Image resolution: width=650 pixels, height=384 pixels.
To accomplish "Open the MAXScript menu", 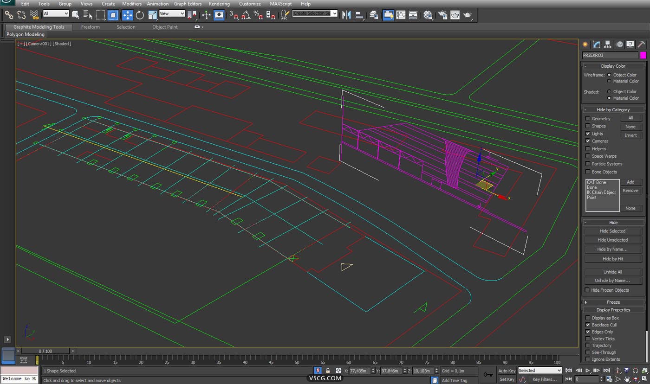I will tap(281, 4).
